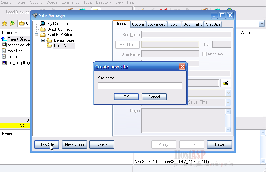Click the Port field
Image resolution: width=266 pixels, height=172 pixels.
pyautogui.click(x=222, y=44)
